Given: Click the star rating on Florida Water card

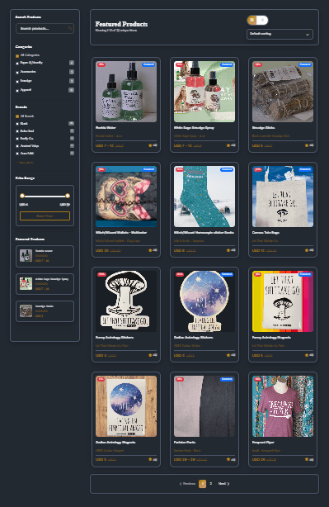Looking at the screenshot, I should [153, 145].
